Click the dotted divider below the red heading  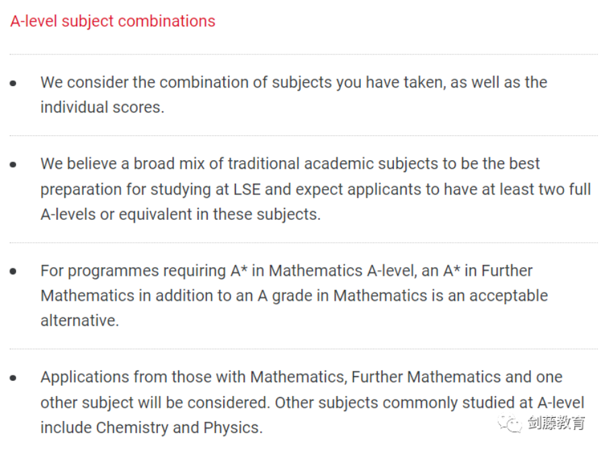click(302, 54)
